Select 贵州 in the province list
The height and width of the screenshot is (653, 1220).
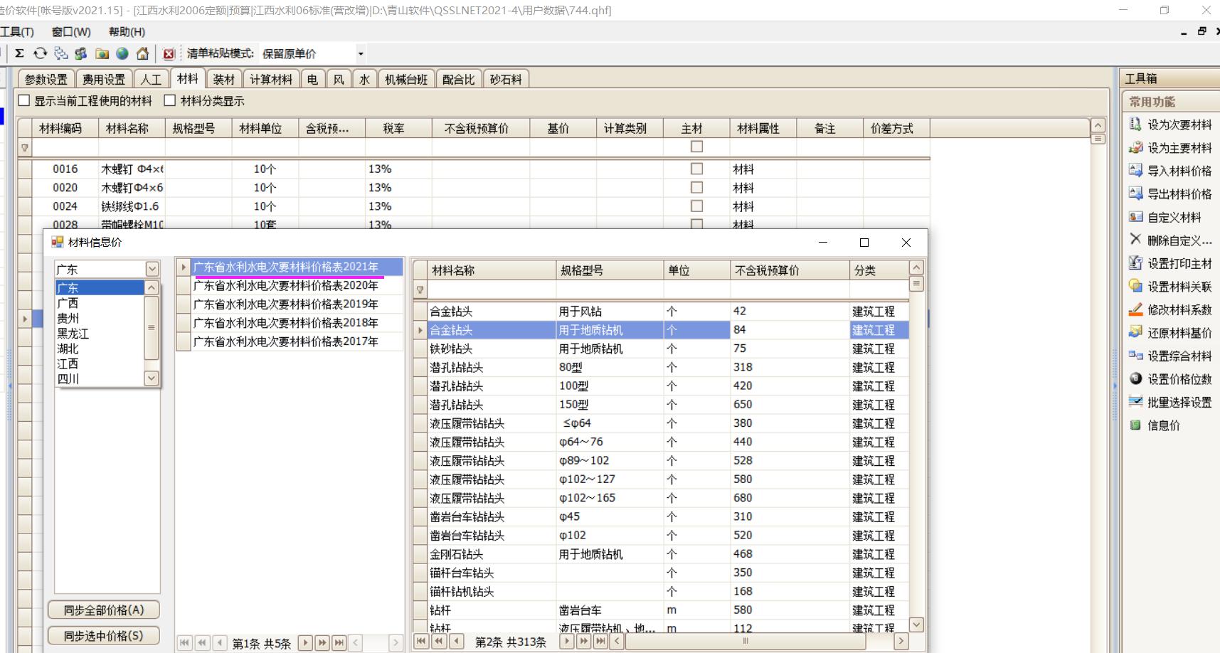[100, 318]
